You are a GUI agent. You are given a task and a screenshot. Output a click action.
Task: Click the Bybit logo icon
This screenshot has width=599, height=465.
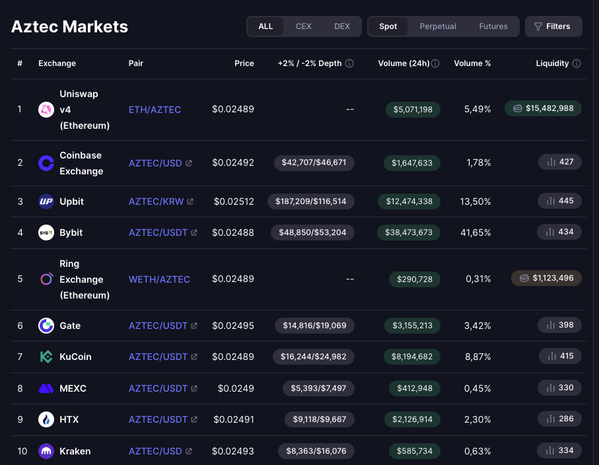point(46,232)
